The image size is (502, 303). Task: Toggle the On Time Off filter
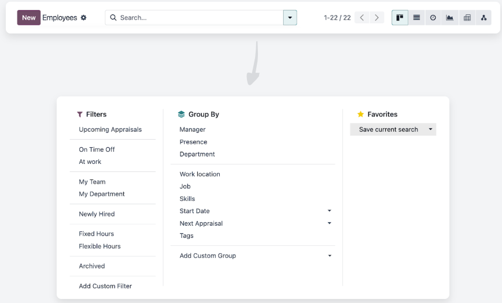point(97,149)
